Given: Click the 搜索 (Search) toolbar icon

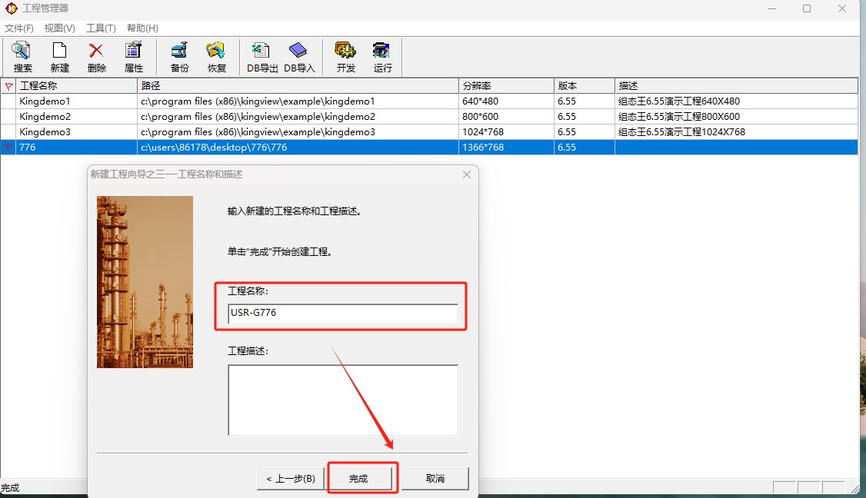Looking at the screenshot, I should coord(22,57).
